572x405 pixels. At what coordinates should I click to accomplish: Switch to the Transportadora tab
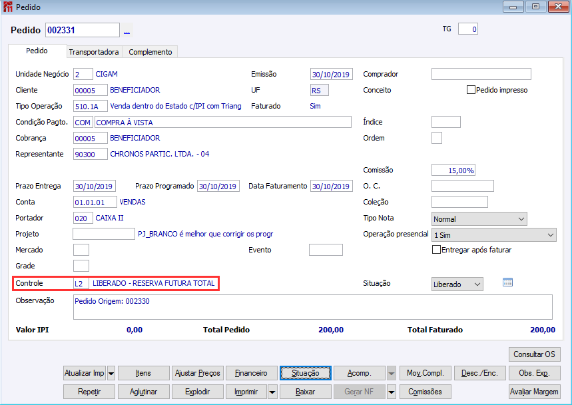tap(94, 52)
